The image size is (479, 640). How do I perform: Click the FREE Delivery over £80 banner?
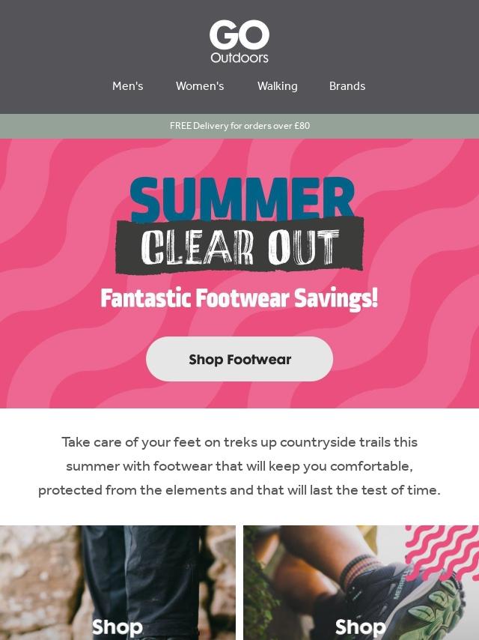tap(239, 126)
